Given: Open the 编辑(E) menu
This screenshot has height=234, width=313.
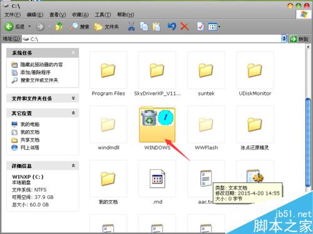Looking at the screenshot, I should click(x=35, y=14).
